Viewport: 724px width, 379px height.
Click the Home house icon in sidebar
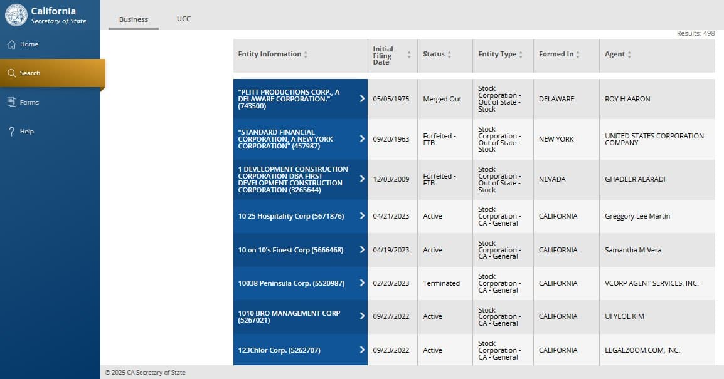(11, 44)
